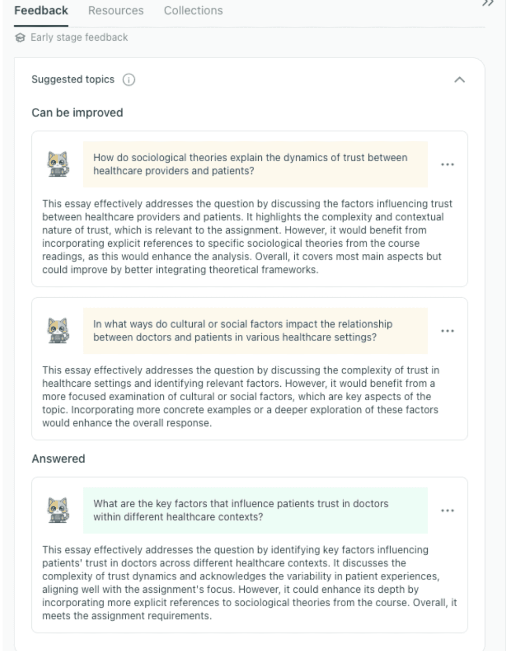
Task: Click the Answered section heading
Action: (x=58, y=459)
